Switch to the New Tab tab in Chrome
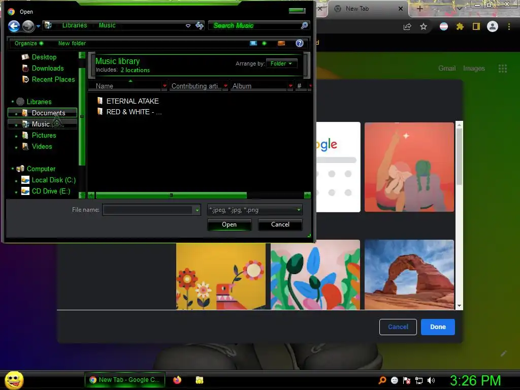The height and width of the screenshot is (390, 520). click(368, 9)
